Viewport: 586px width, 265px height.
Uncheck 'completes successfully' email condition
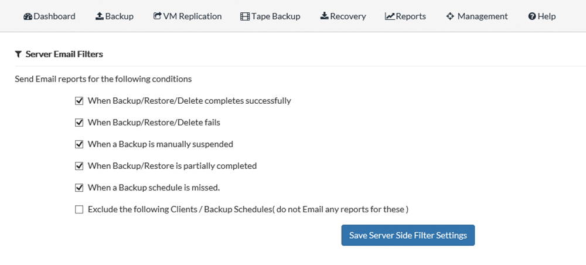(79, 101)
